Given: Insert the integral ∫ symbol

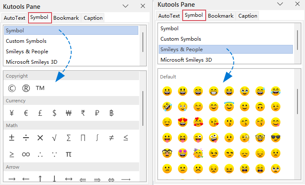Looking at the screenshot, I should coord(97,138).
